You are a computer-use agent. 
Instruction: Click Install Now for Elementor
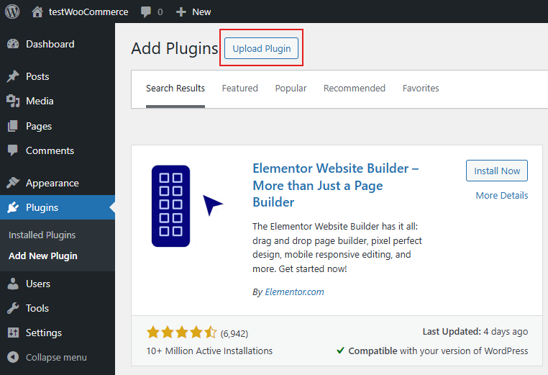click(x=497, y=171)
